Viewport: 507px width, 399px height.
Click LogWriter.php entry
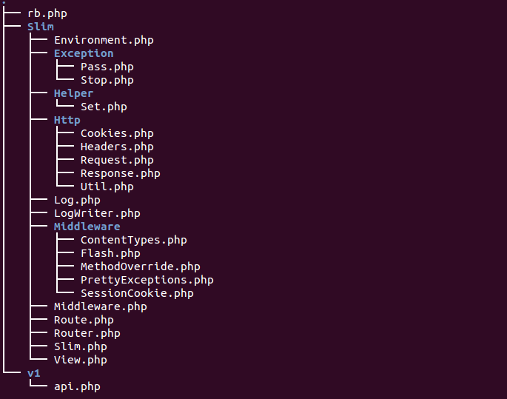point(97,213)
